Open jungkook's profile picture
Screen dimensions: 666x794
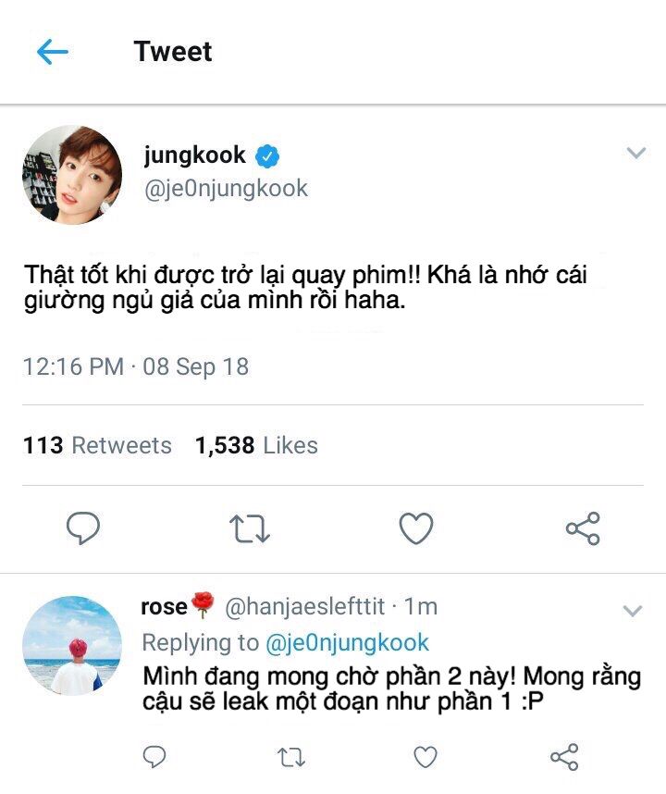click(71, 175)
